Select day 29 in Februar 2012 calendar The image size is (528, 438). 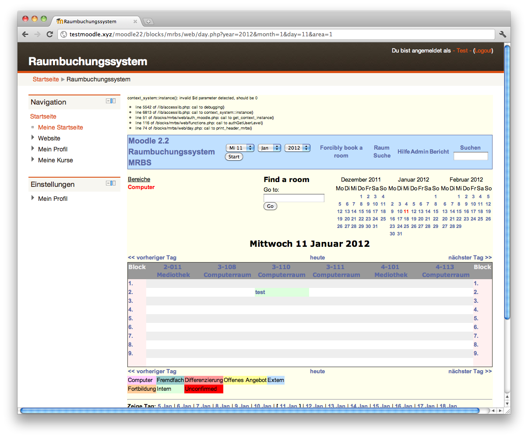pyautogui.click(x=459, y=226)
